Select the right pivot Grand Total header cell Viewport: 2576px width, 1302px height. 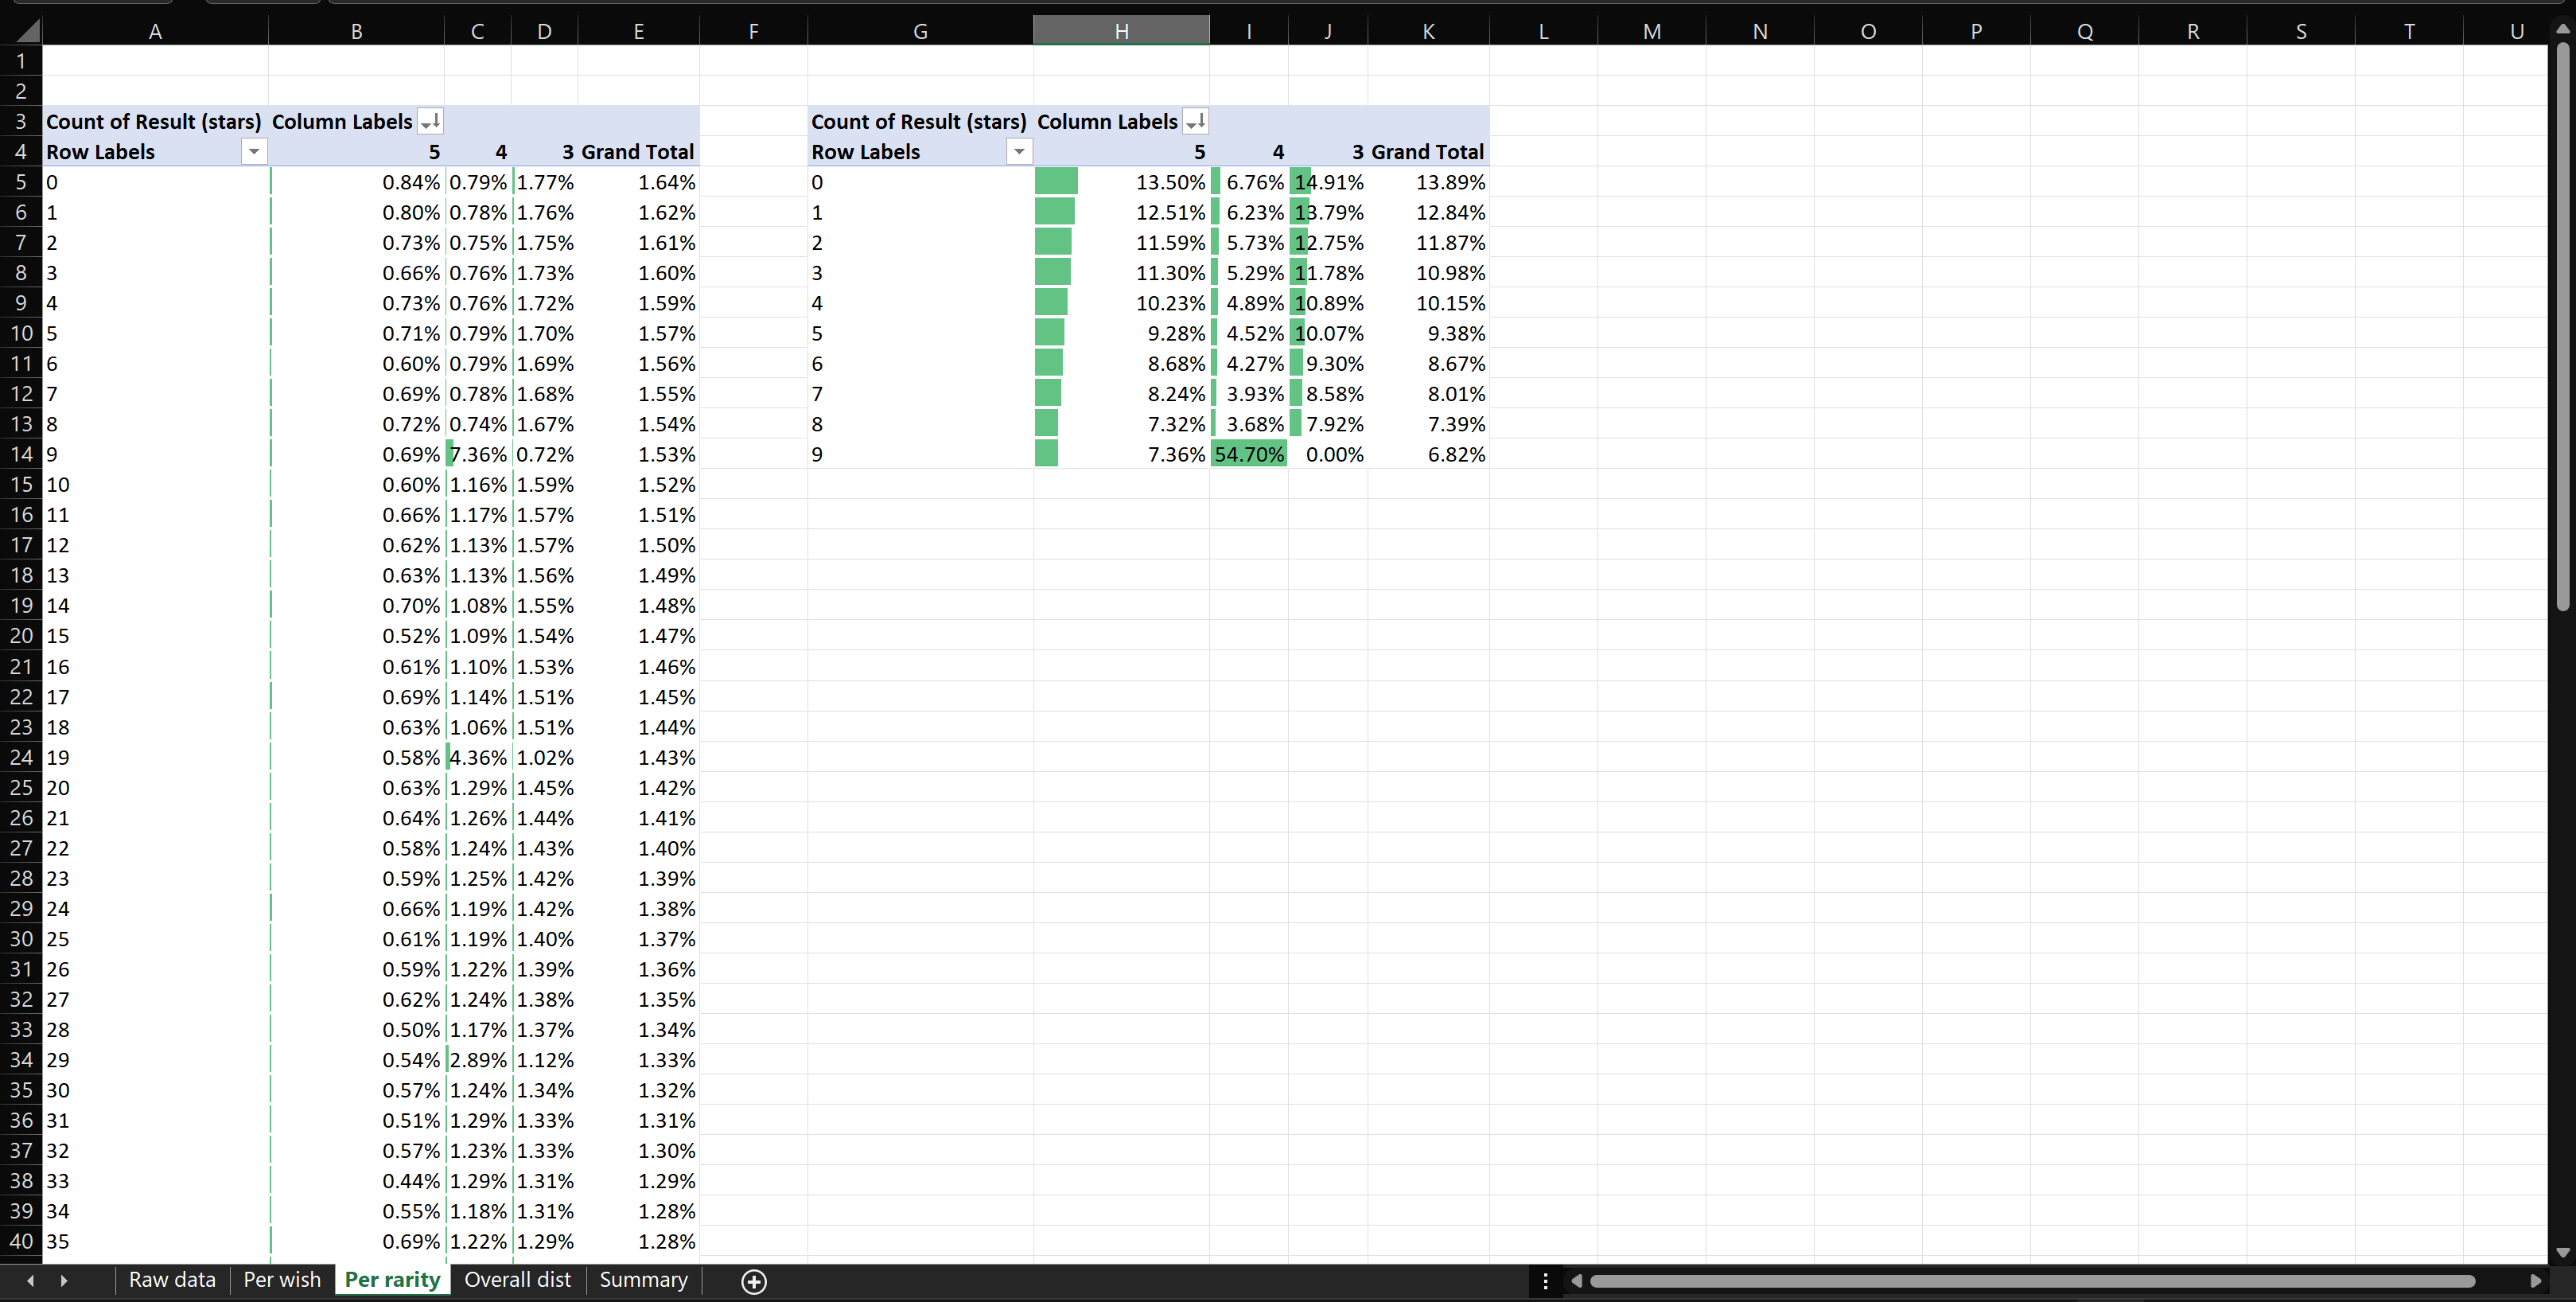pyautogui.click(x=1427, y=152)
